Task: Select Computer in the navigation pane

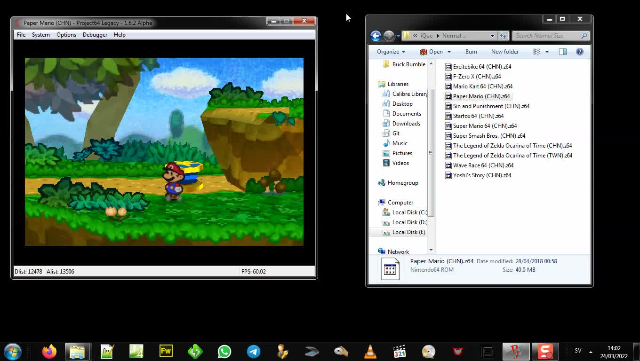Action: (x=396, y=203)
